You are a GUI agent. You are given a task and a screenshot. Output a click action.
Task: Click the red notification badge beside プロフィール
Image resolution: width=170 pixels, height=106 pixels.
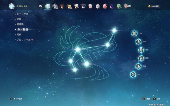tap(32, 40)
